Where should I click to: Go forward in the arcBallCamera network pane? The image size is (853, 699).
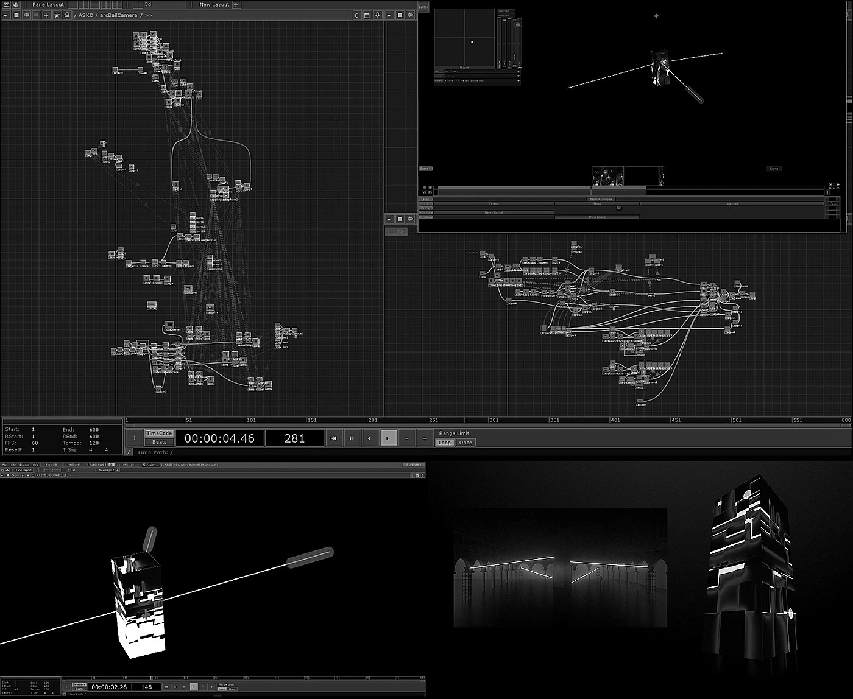pos(37,15)
